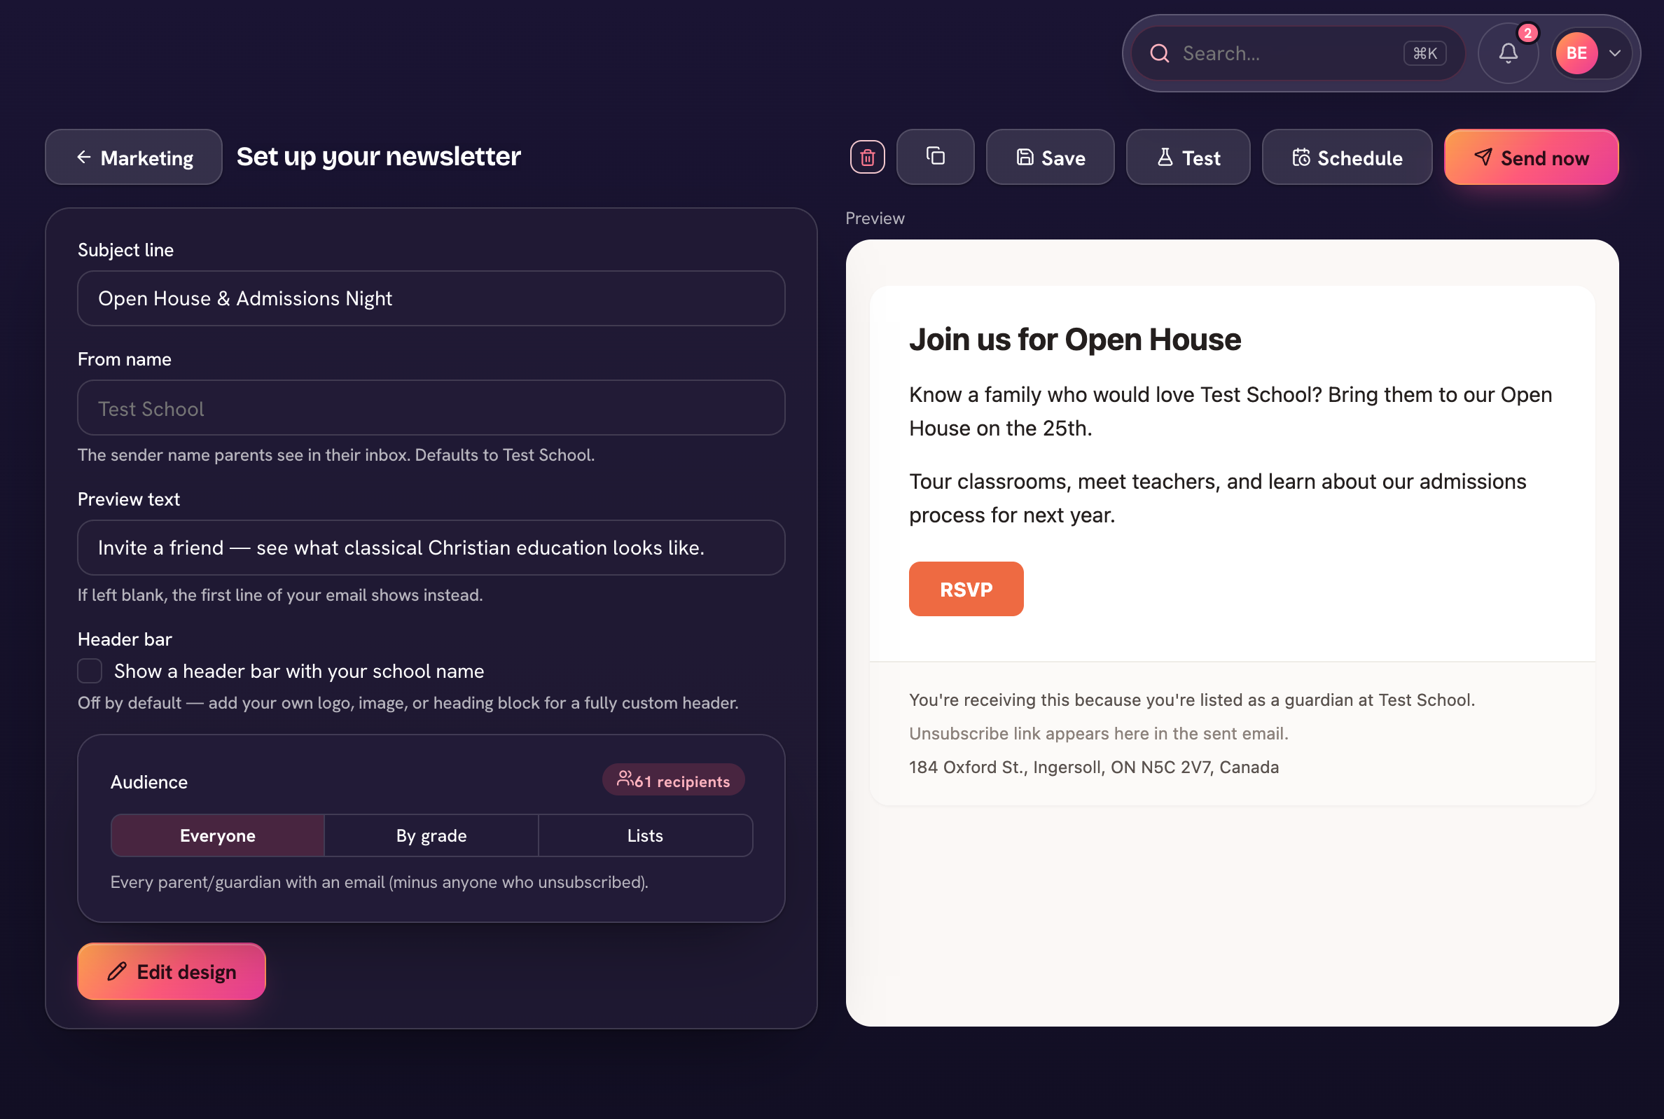
Task: Switch audience to By grade
Action: 431,835
